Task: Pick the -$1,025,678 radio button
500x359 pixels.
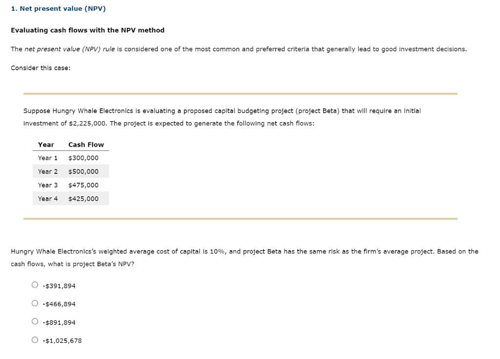Action: point(35,340)
